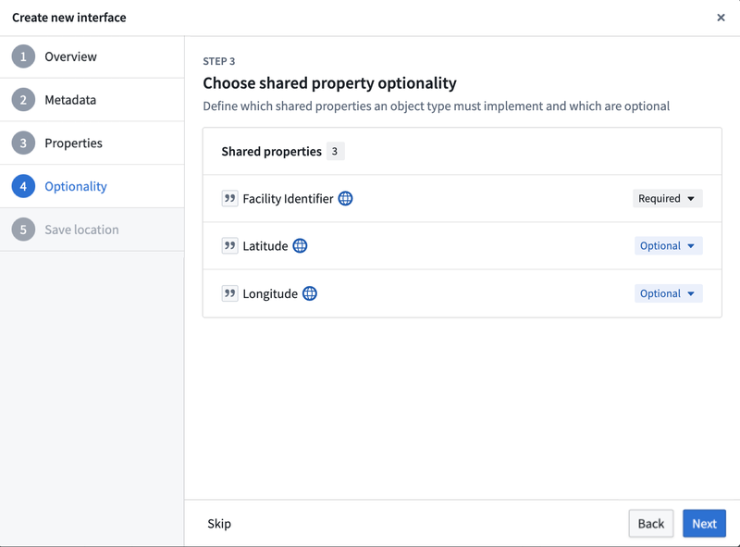Click the Save location step

pos(81,230)
